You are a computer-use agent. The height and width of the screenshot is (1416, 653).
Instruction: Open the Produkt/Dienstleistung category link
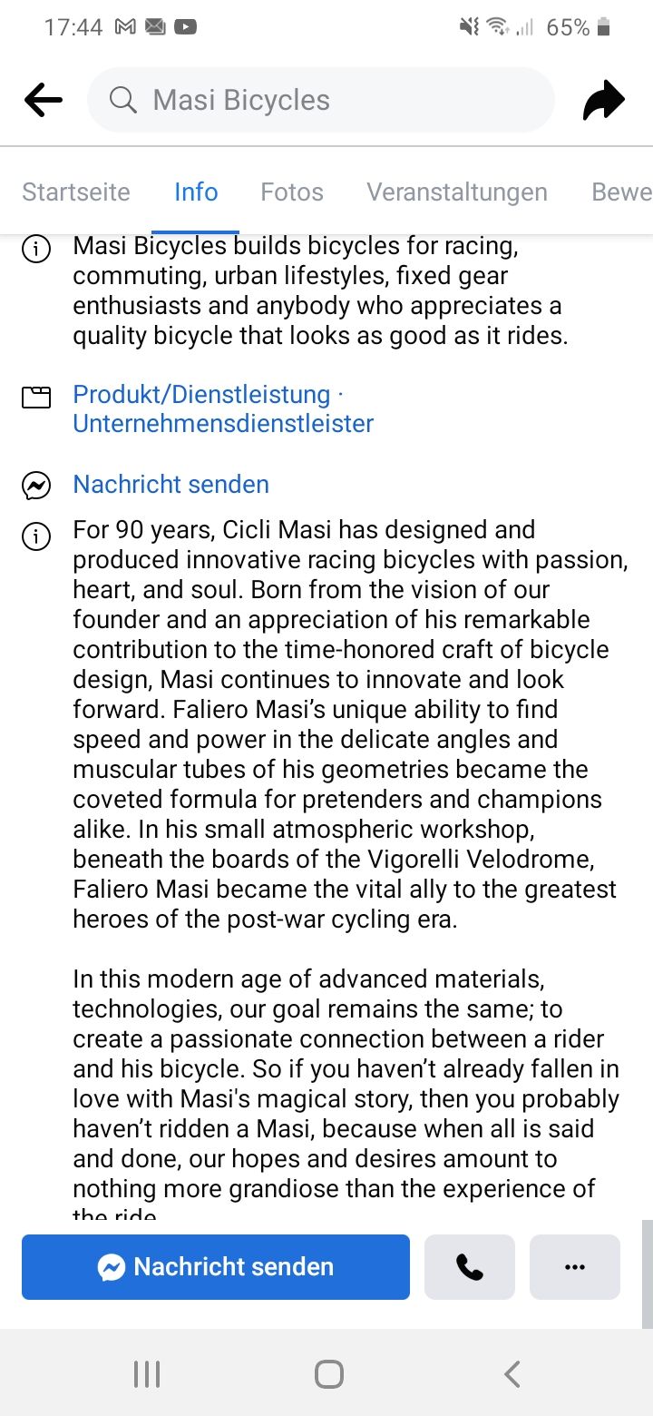201,394
